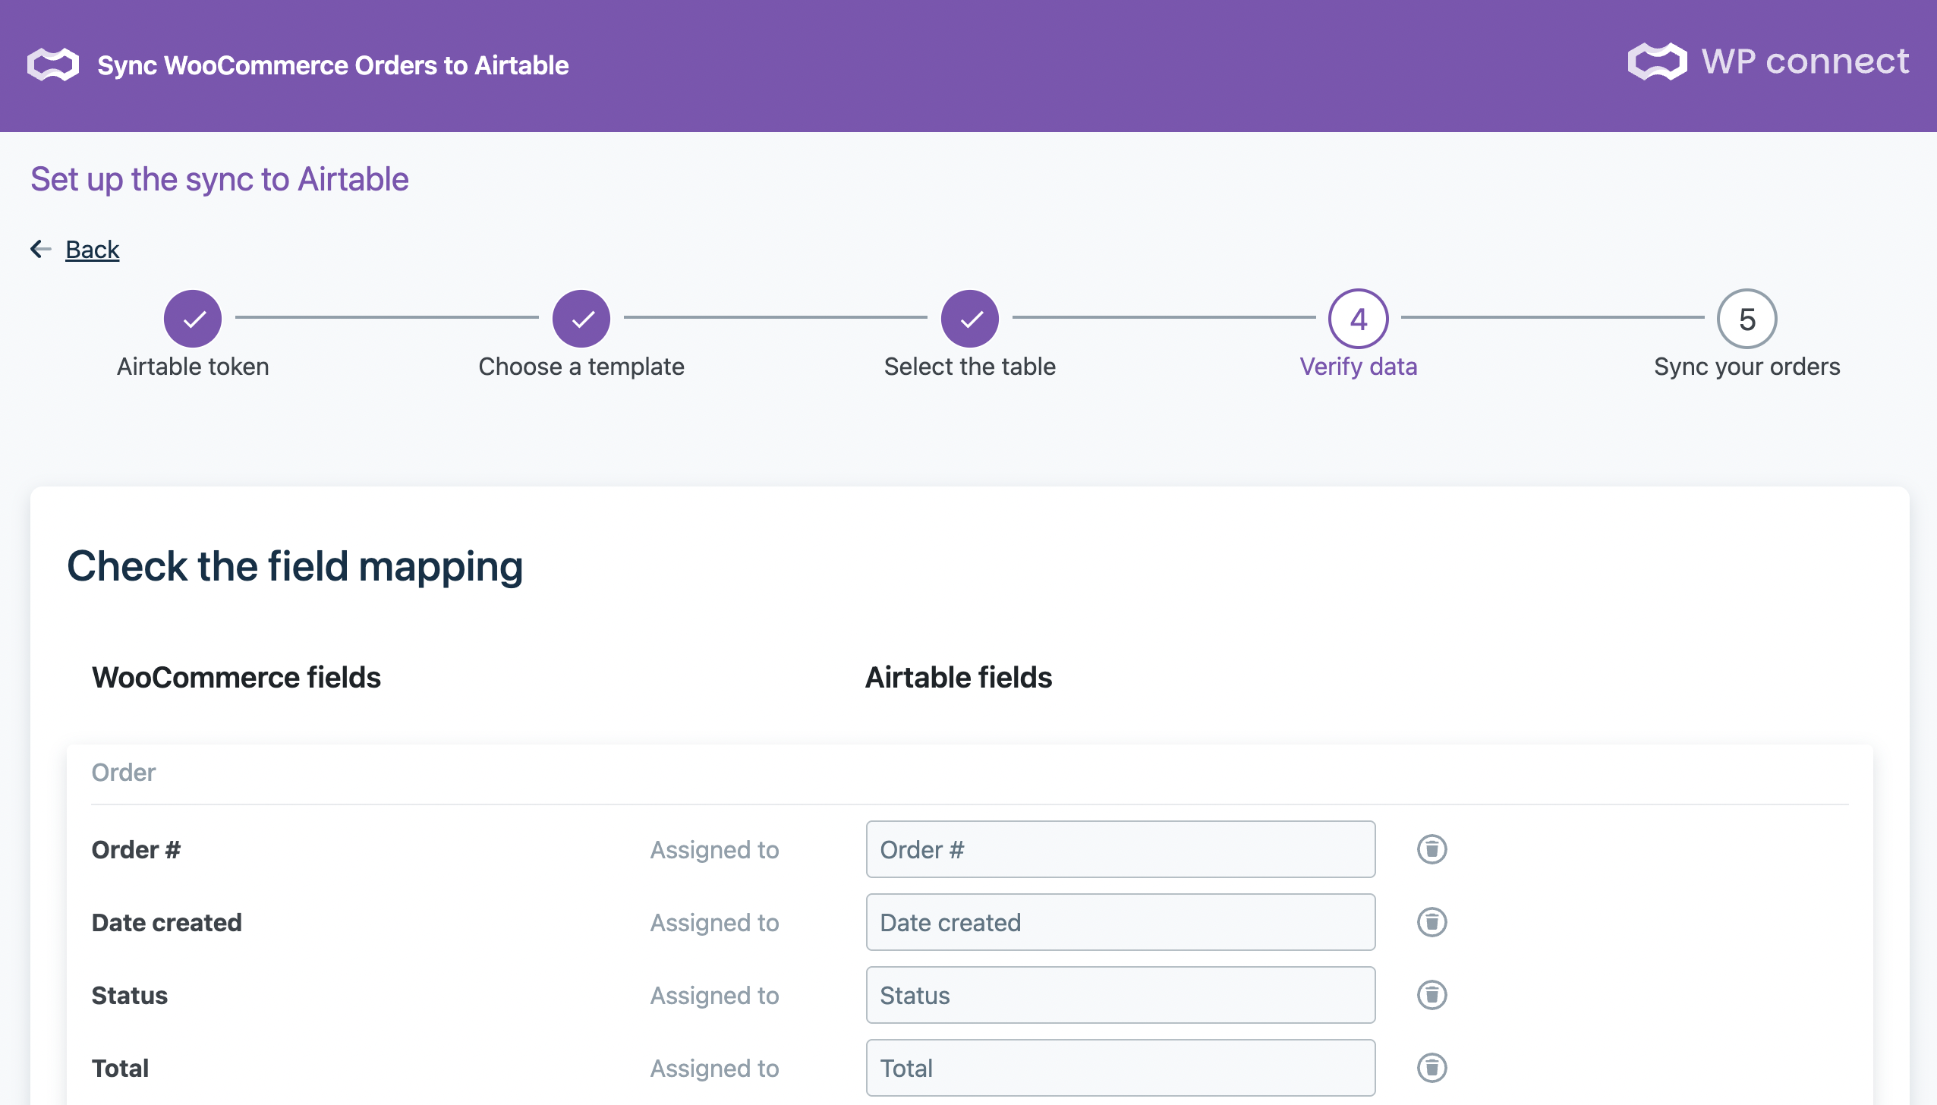Click the Sync WooCommerce Orders to Airtable title

click(x=333, y=65)
